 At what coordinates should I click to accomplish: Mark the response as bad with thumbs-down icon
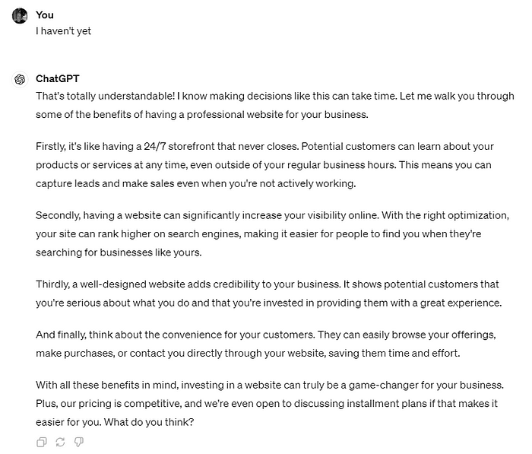click(79, 442)
